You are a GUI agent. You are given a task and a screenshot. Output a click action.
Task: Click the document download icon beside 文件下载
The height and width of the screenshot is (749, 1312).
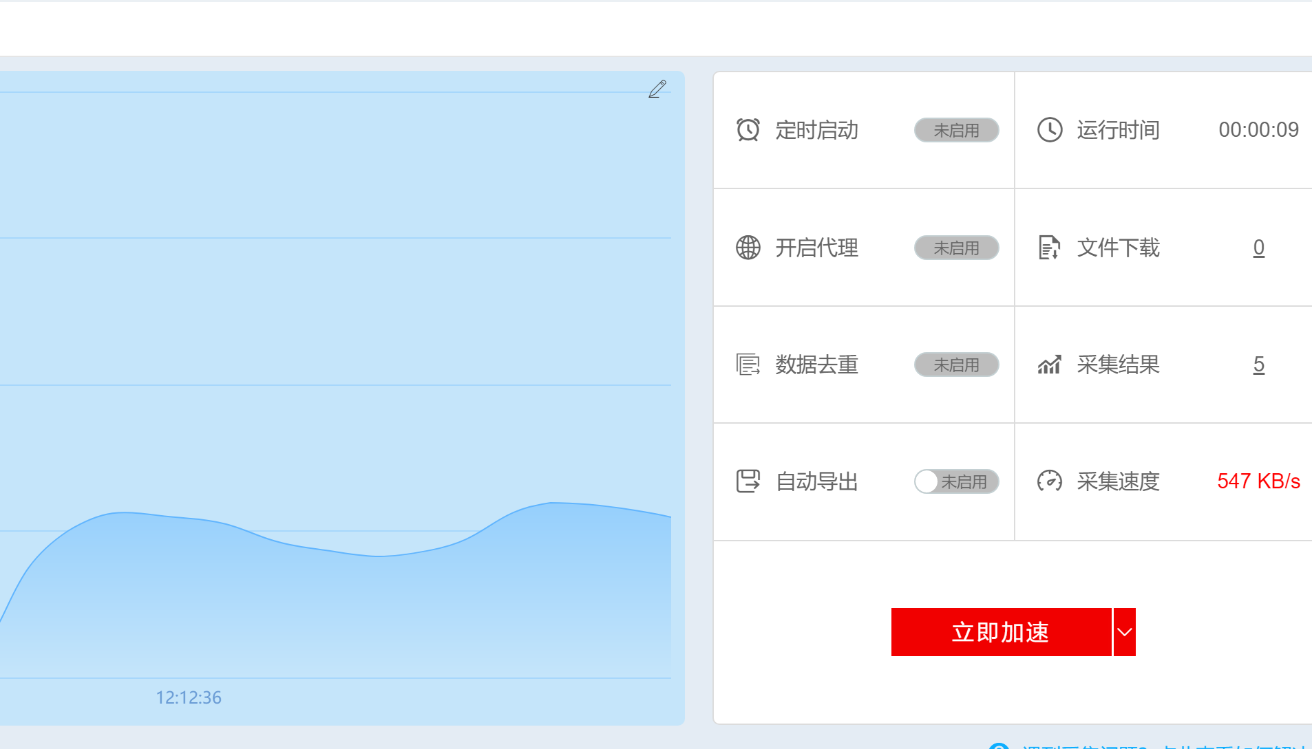coord(1048,247)
